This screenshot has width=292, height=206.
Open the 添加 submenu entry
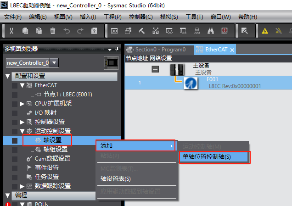[x=135, y=145]
